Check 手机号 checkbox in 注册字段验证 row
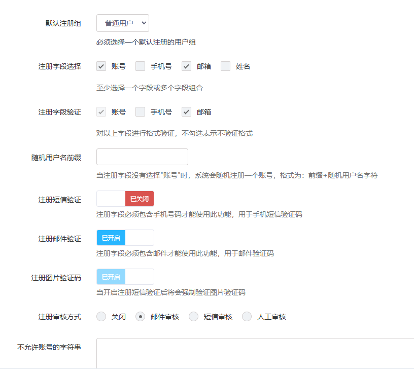 (x=141, y=112)
